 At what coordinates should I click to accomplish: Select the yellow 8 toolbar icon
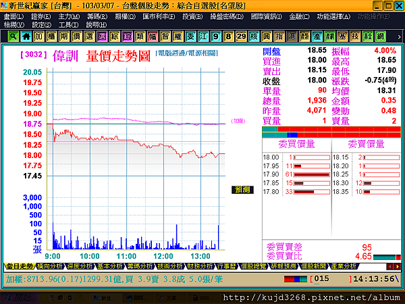228,36
